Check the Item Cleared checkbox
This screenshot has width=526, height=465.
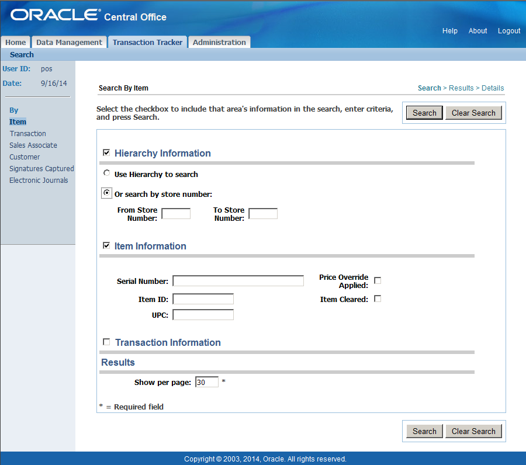click(x=378, y=299)
